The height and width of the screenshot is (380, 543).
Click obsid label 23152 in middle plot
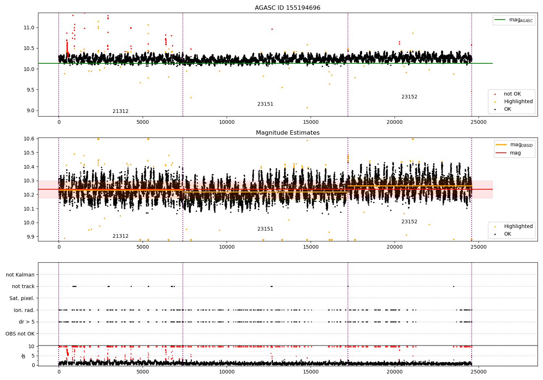click(x=409, y=221)
